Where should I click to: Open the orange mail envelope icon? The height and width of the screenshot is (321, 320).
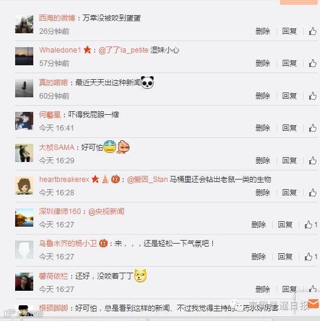coord(313,303)
